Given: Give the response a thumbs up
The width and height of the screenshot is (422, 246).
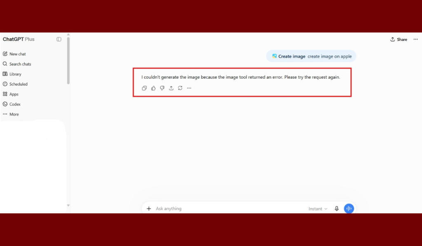Looking at the screenshot, I should [x=153, y=88].
